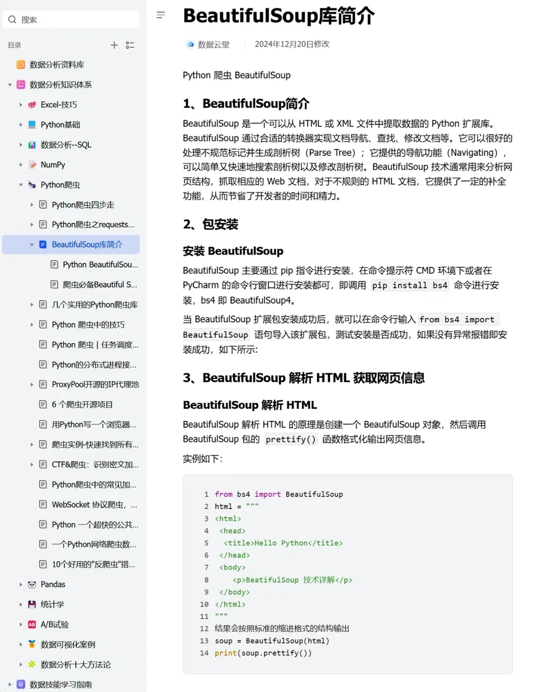The width and height of the screenshot is (547, 692).
Task: Click document icon of WebSocket 协议爬虫
Action: (43, 505)
